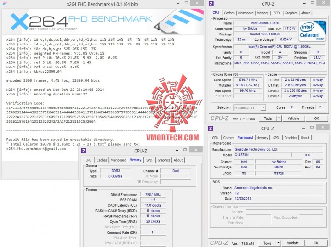Click the CPU-Z logo icon in the CPU tab window

211,4
